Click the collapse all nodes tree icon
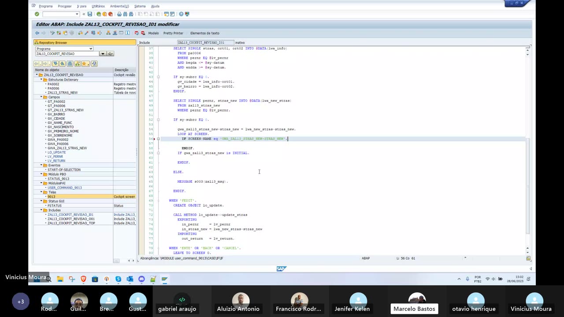 63,64
